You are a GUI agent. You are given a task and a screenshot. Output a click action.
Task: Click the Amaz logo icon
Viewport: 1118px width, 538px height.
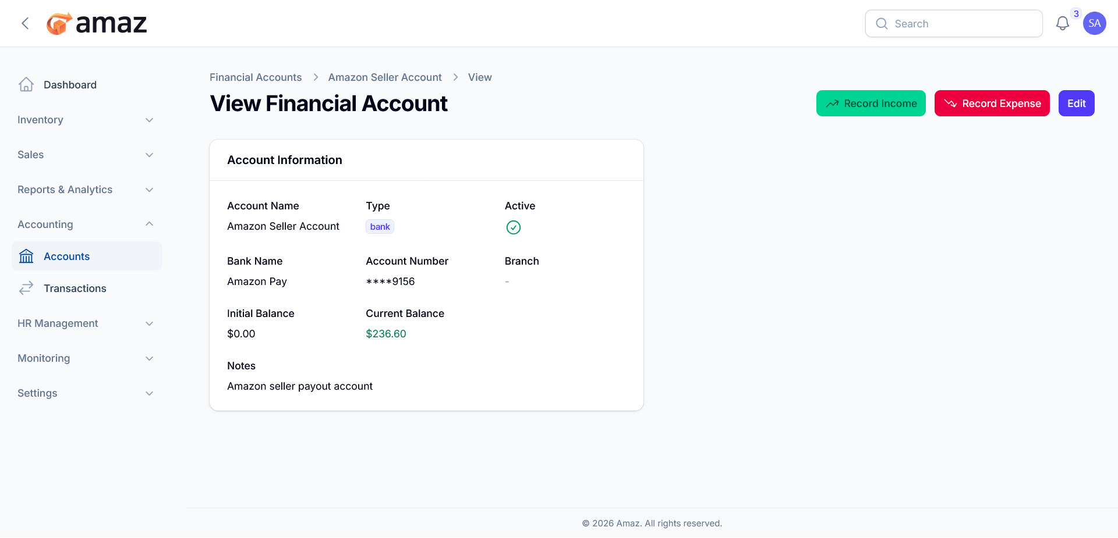point(59,23)
